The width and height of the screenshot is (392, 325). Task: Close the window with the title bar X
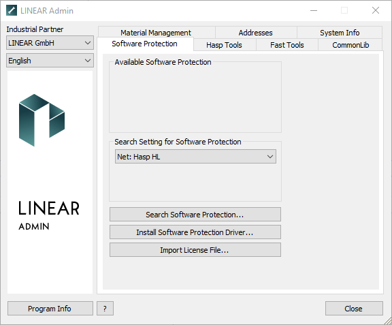coord(376,10)
